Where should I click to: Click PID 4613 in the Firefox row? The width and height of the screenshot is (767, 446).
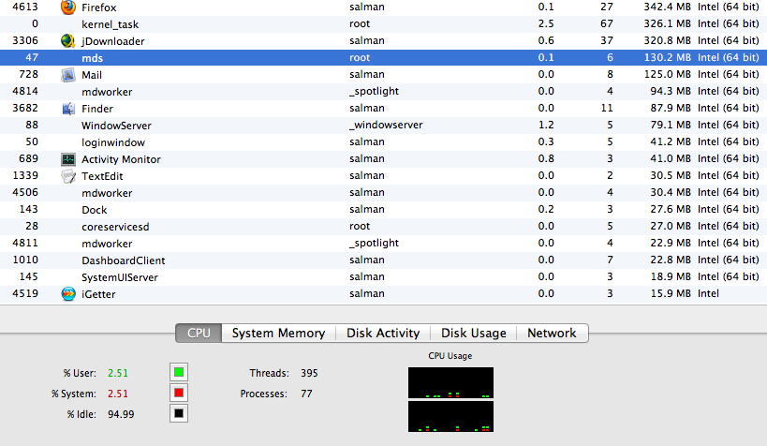(25, 7)
